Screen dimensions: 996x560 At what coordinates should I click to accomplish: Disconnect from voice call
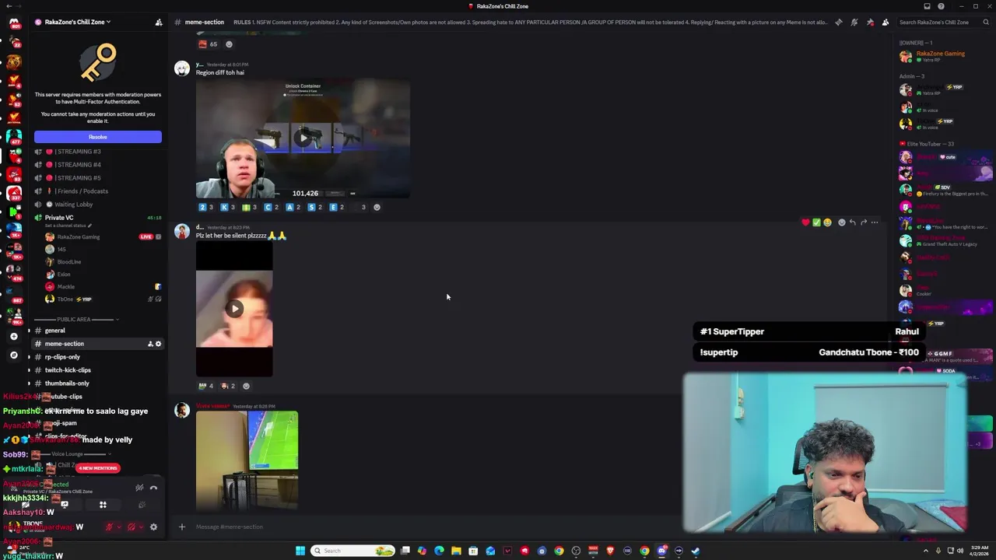[153, 488]
